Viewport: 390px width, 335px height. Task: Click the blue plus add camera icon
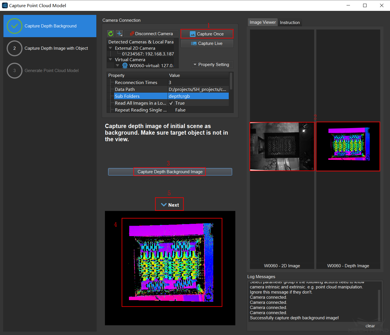(x=119, y=34)
